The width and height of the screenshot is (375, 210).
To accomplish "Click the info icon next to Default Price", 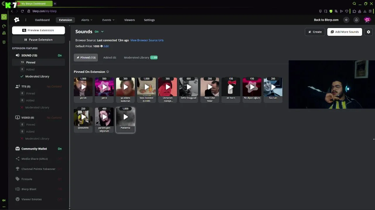I will 102,46.
